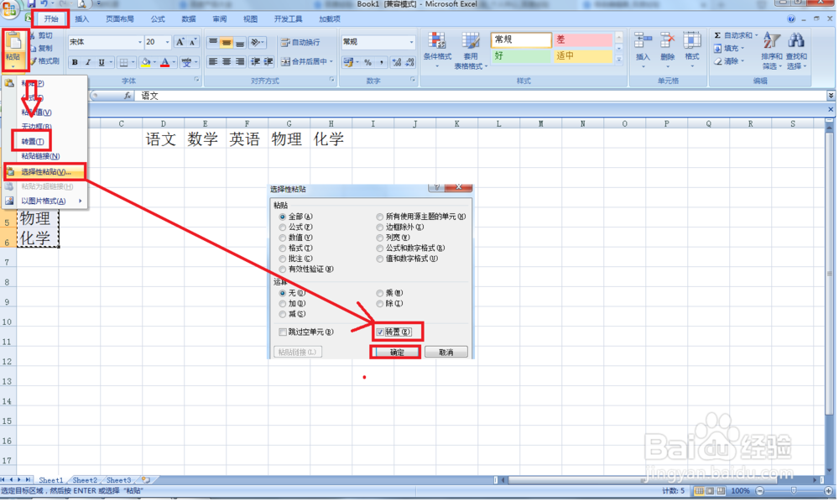Align text left icon

pos(213,62)
